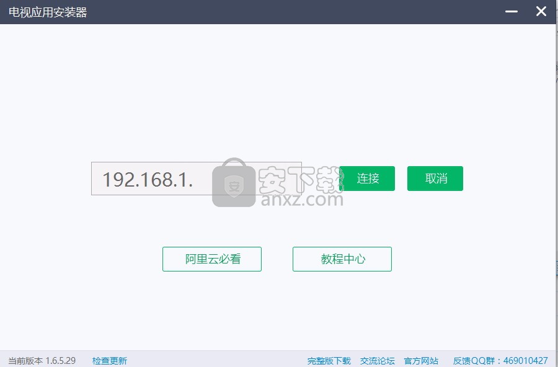Open the 完整版下载 download link

329,361
